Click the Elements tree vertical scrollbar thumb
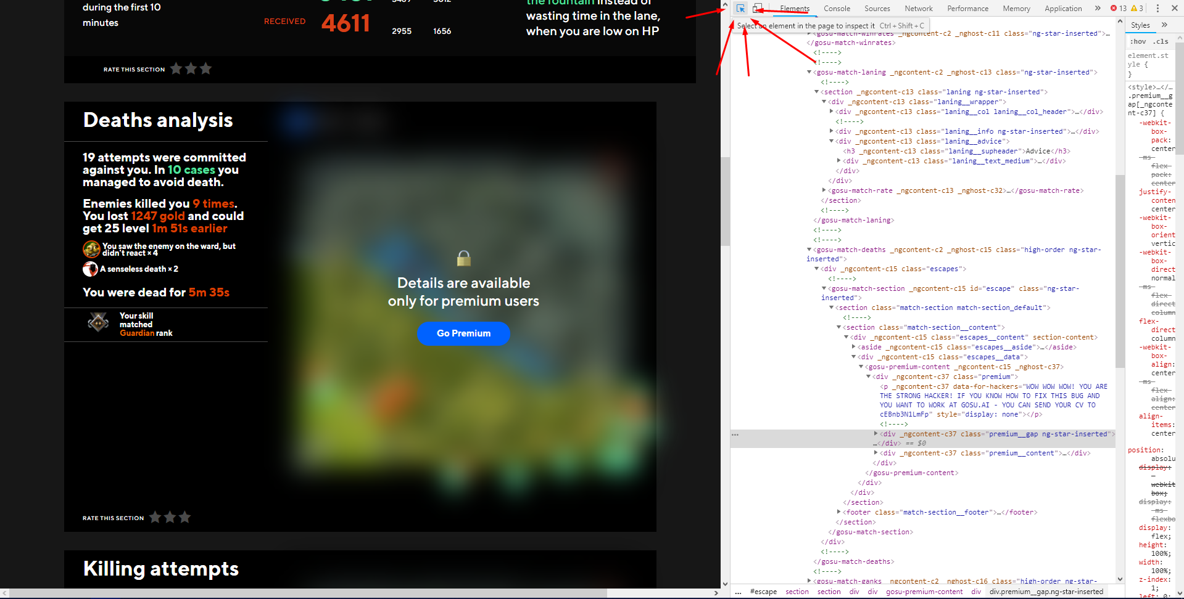The image size is (1184, 599). [x=1119, y=271]
